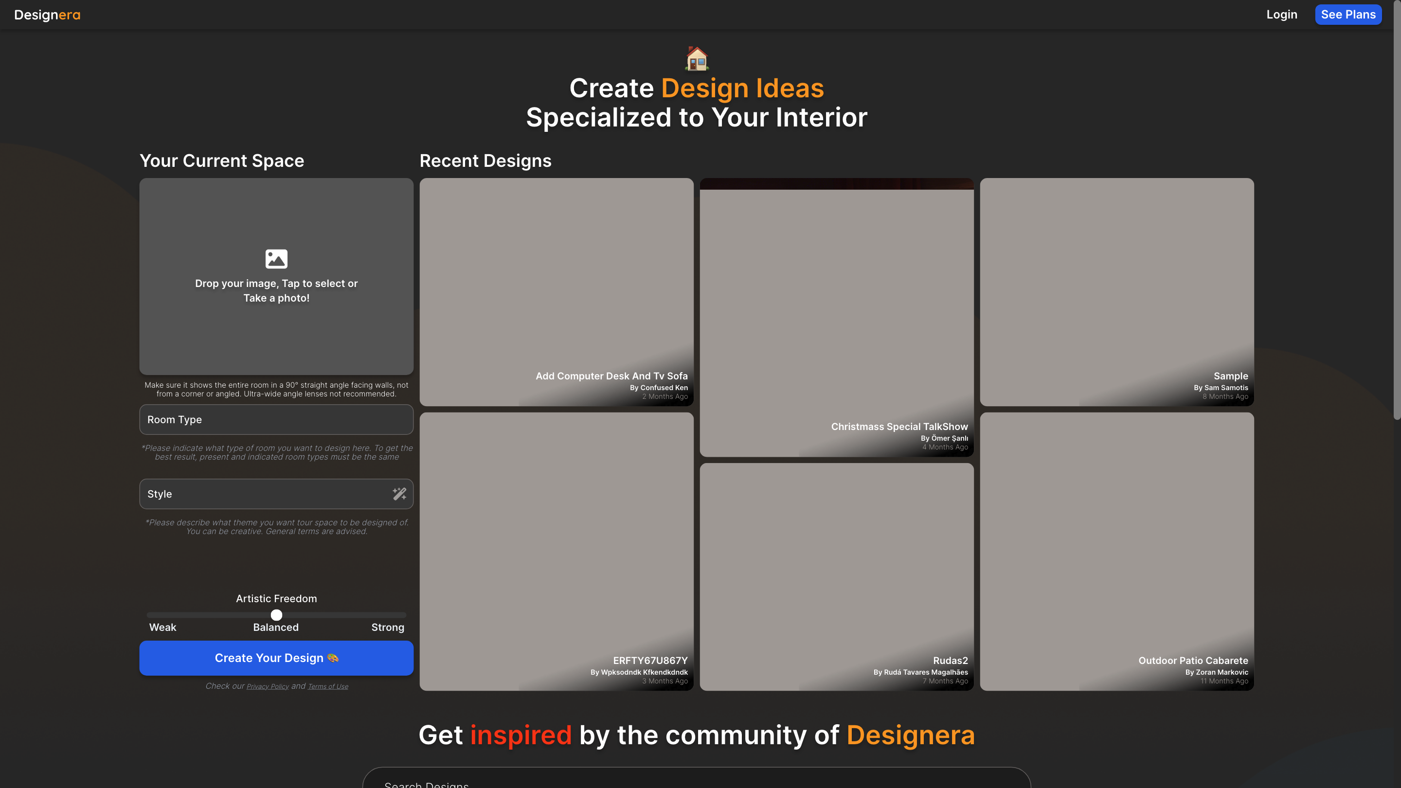Click the Designera logo
Viewport: 1401px width, 788px height.
(x=47, y=15)
